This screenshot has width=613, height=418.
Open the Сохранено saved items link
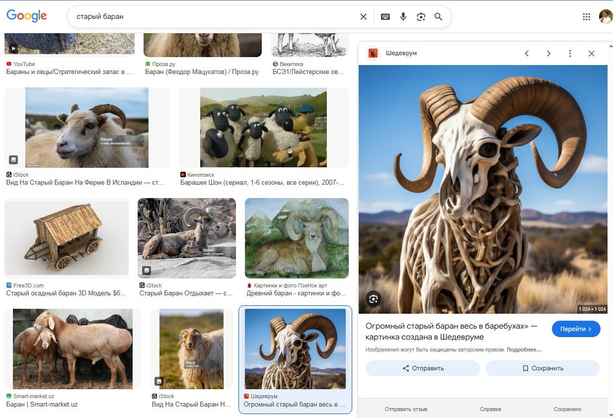[567, 409]
